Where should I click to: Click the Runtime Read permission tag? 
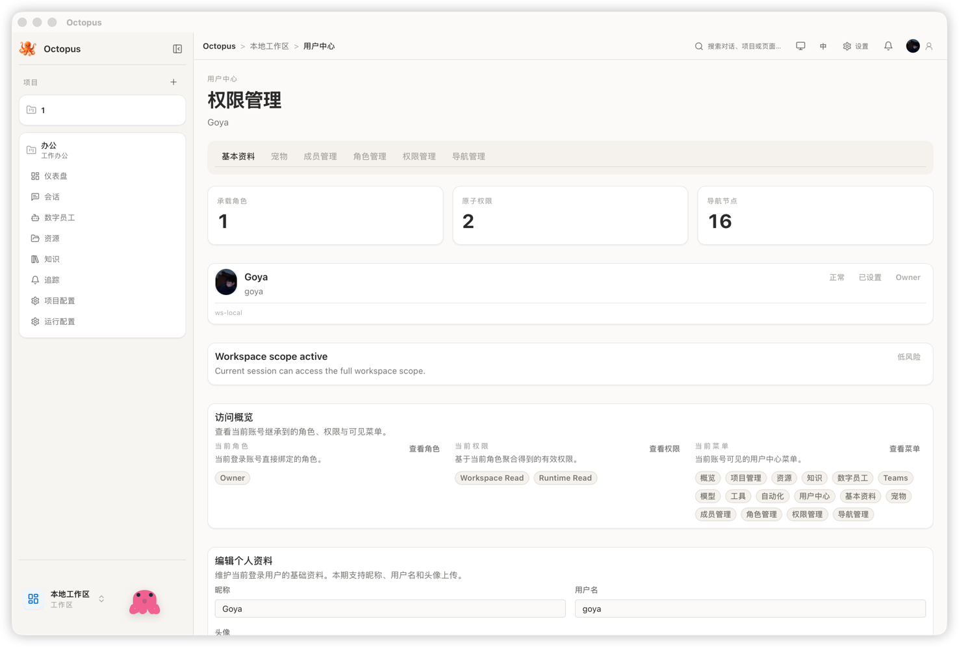pyautogui.click(x=565, y=478)
